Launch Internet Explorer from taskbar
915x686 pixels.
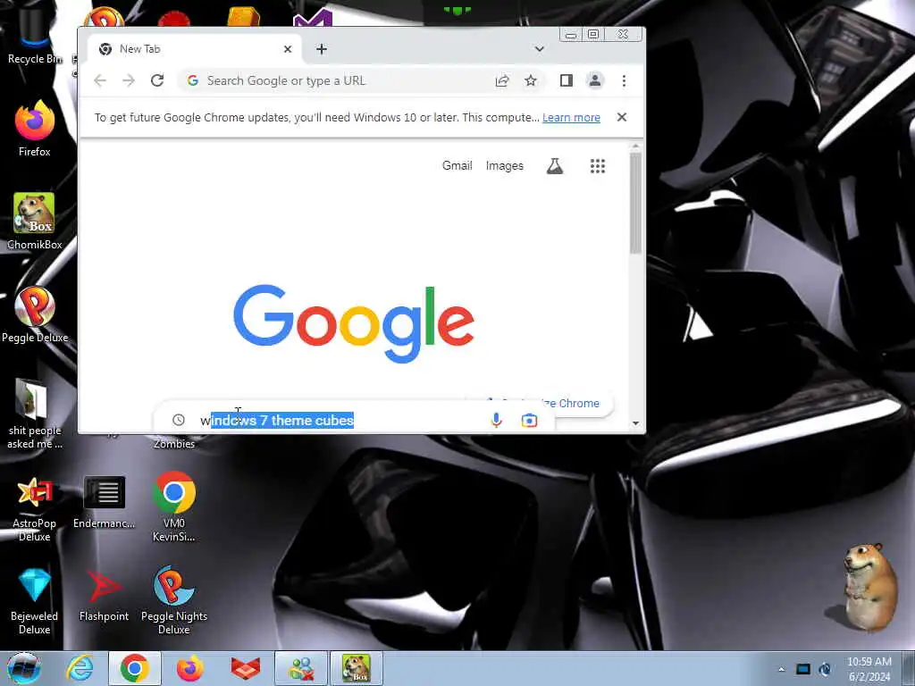(80, 668)
